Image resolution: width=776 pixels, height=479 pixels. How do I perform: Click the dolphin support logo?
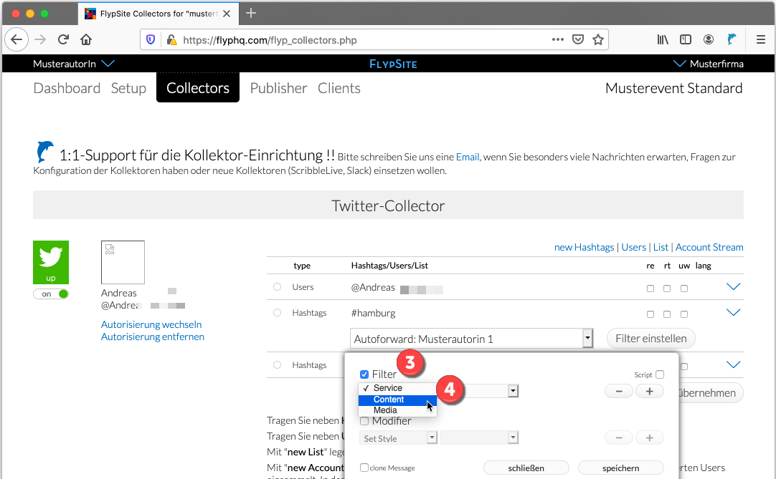(x=44, y=152)
